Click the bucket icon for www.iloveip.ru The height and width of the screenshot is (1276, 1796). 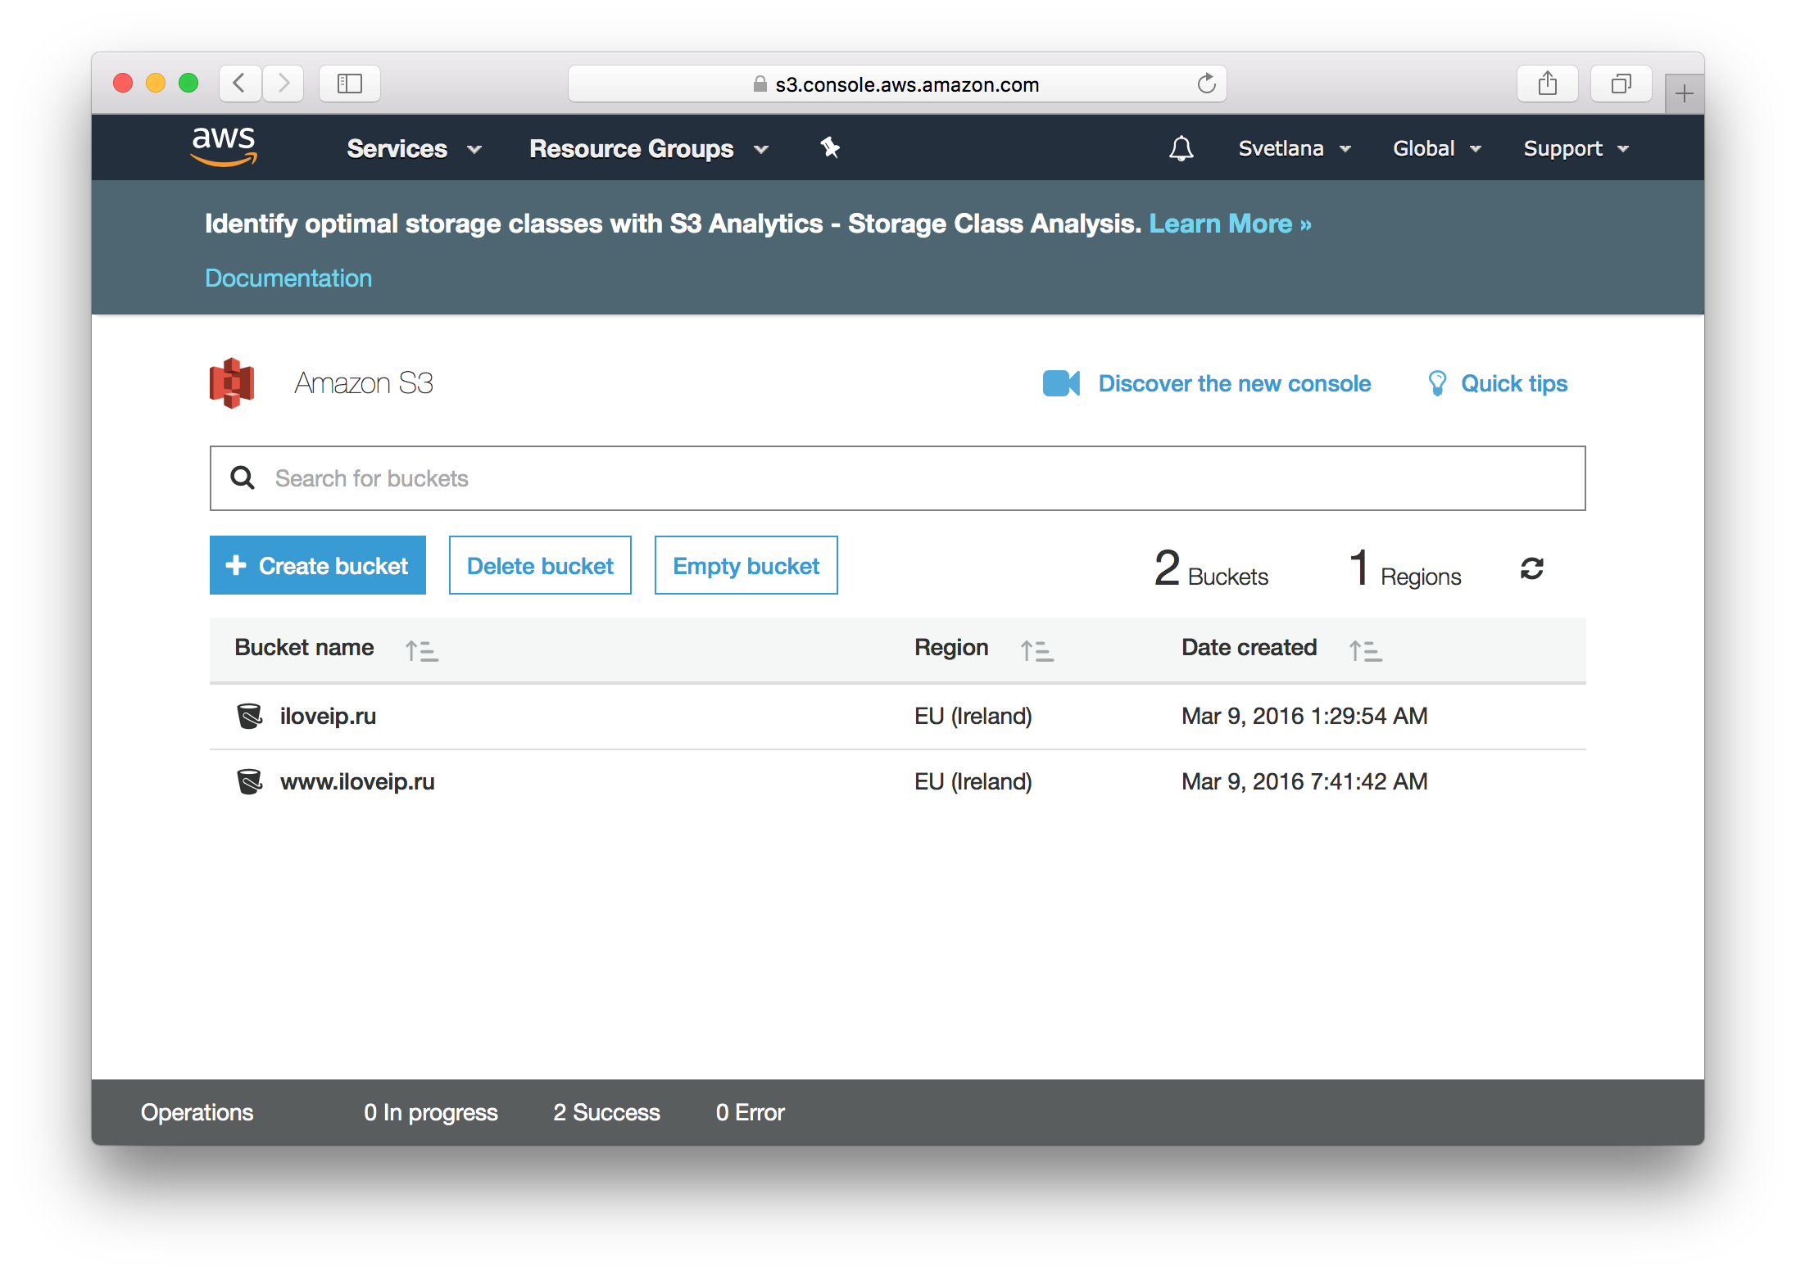[x=249, y=781]
